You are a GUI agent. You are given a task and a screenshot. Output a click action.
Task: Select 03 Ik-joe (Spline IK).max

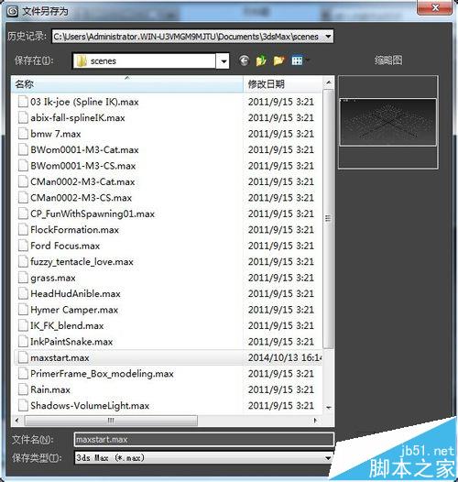point(84,102)
